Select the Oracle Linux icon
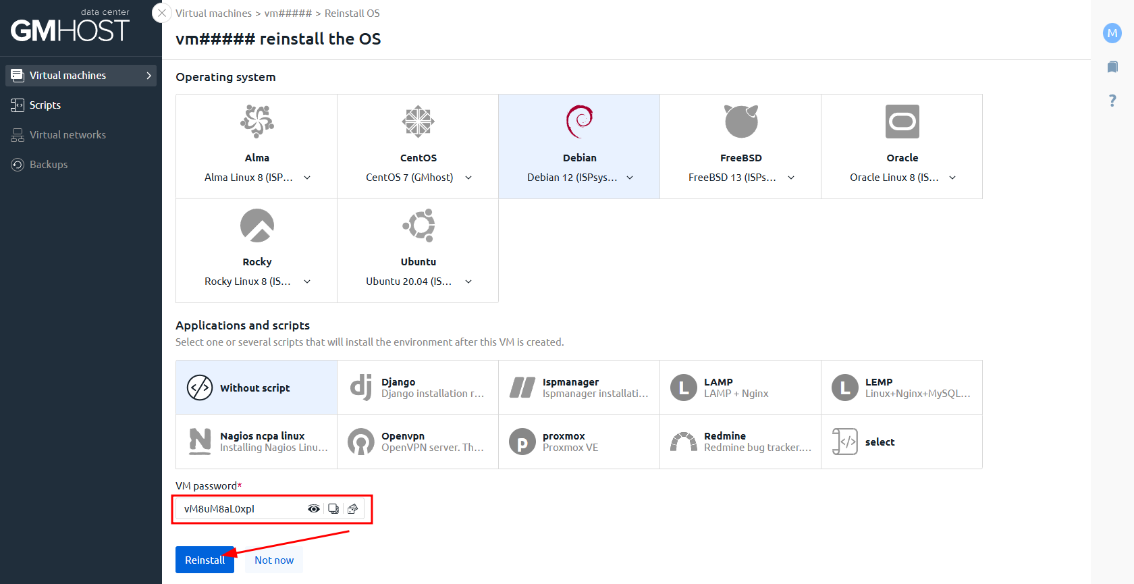This screenshot has width=1134, height=584. (x=902, y=122)
